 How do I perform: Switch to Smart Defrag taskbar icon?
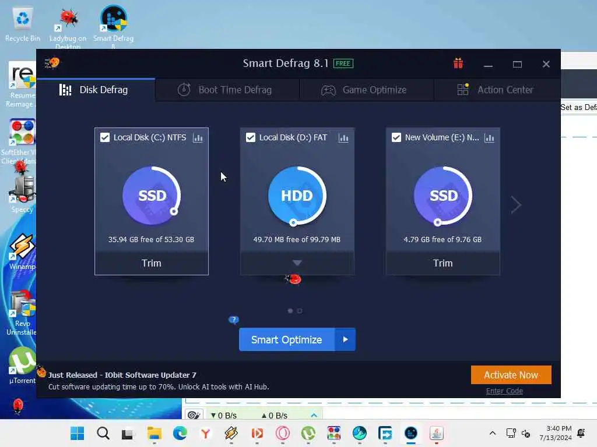click(411, 433)
